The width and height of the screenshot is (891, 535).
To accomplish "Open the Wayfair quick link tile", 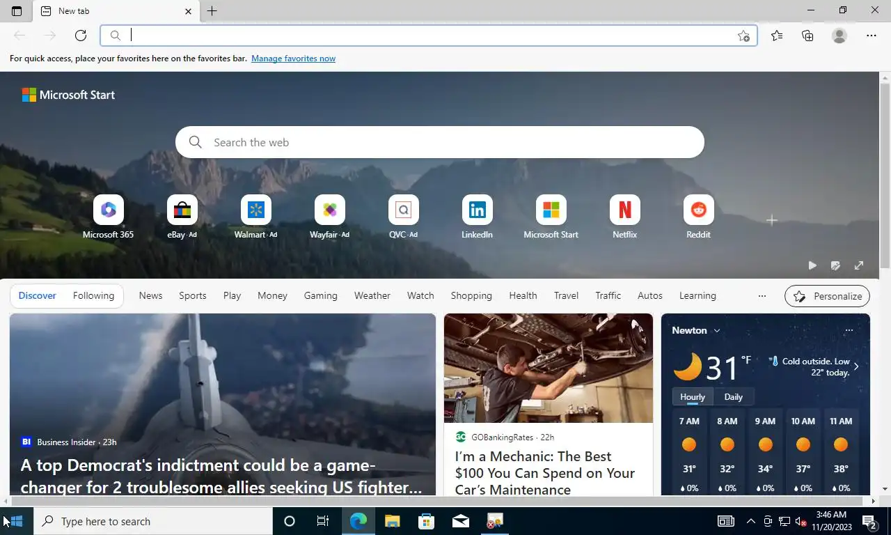I will coord(329,217).
